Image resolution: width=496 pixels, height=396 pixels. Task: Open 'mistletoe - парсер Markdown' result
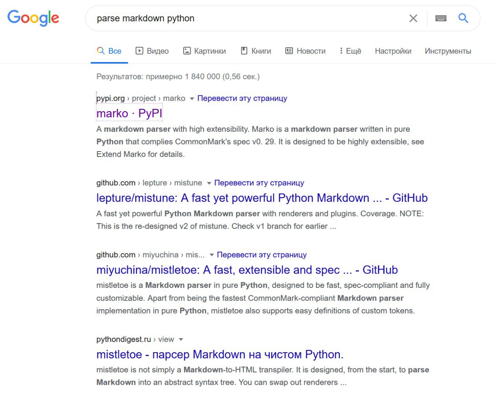pyautogui.click(x=220, y=354)
